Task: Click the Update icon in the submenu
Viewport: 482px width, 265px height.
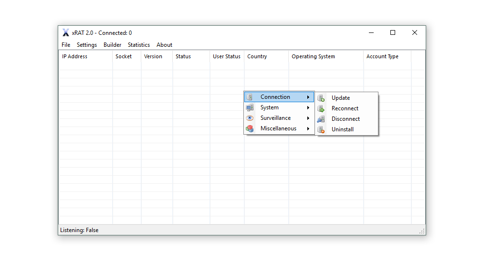Action: click(321, 98)
